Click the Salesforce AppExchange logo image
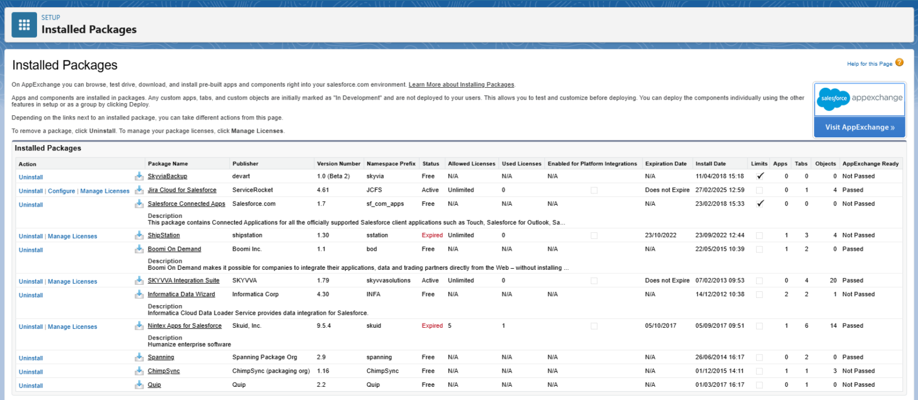Image resolution: width=918 pixels, height=400 pixels. (859, 99)
